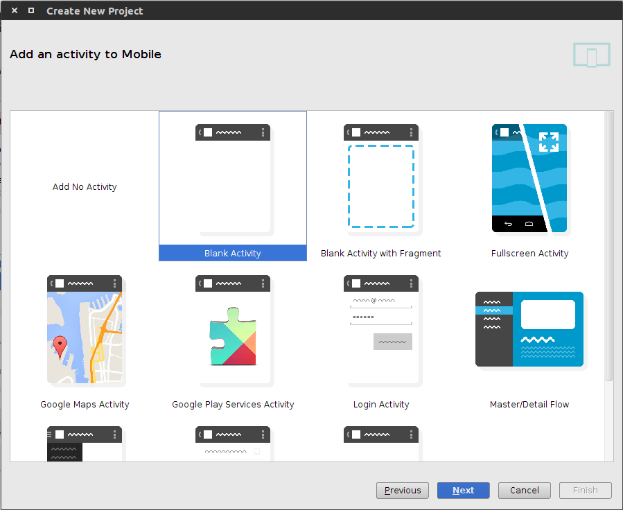The image size is (623, 510).
Task: Click the Fullscreen Activity label
Action: pos(529,253)
